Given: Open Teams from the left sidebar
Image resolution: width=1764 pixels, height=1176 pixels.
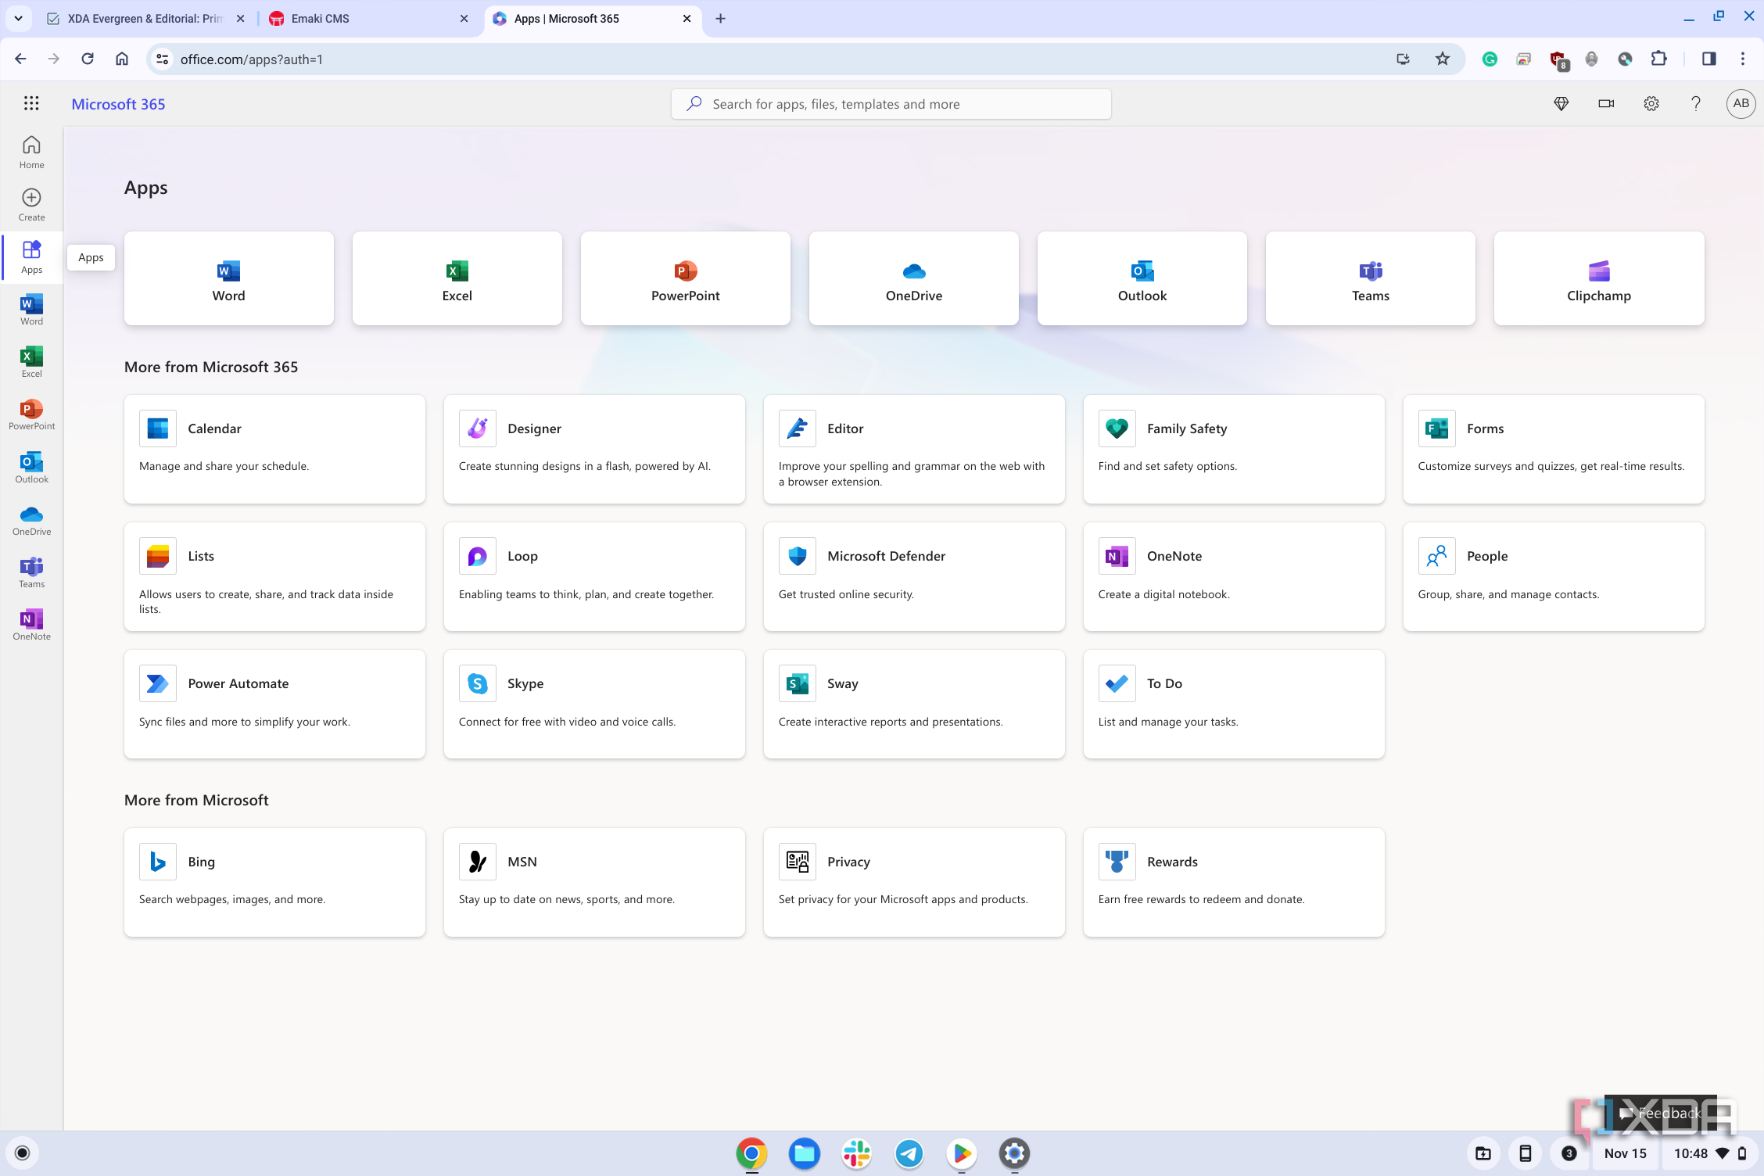Looking at the screenshot, I should (x=31, y=572).
